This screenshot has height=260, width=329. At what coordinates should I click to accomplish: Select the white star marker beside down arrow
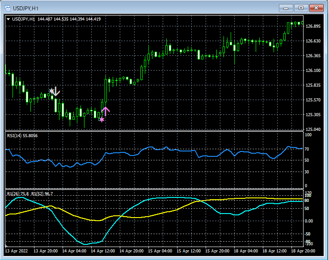[52, 91]
